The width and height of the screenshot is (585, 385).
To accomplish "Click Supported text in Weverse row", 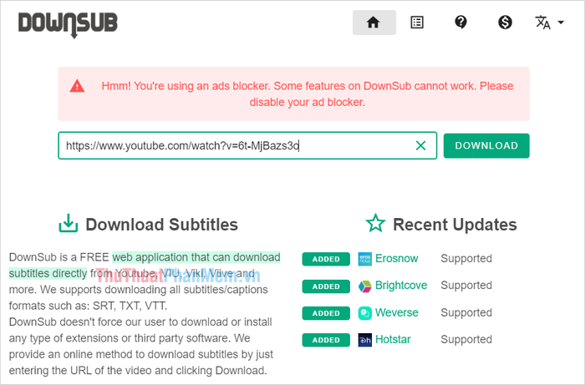I will click(466, 312).
